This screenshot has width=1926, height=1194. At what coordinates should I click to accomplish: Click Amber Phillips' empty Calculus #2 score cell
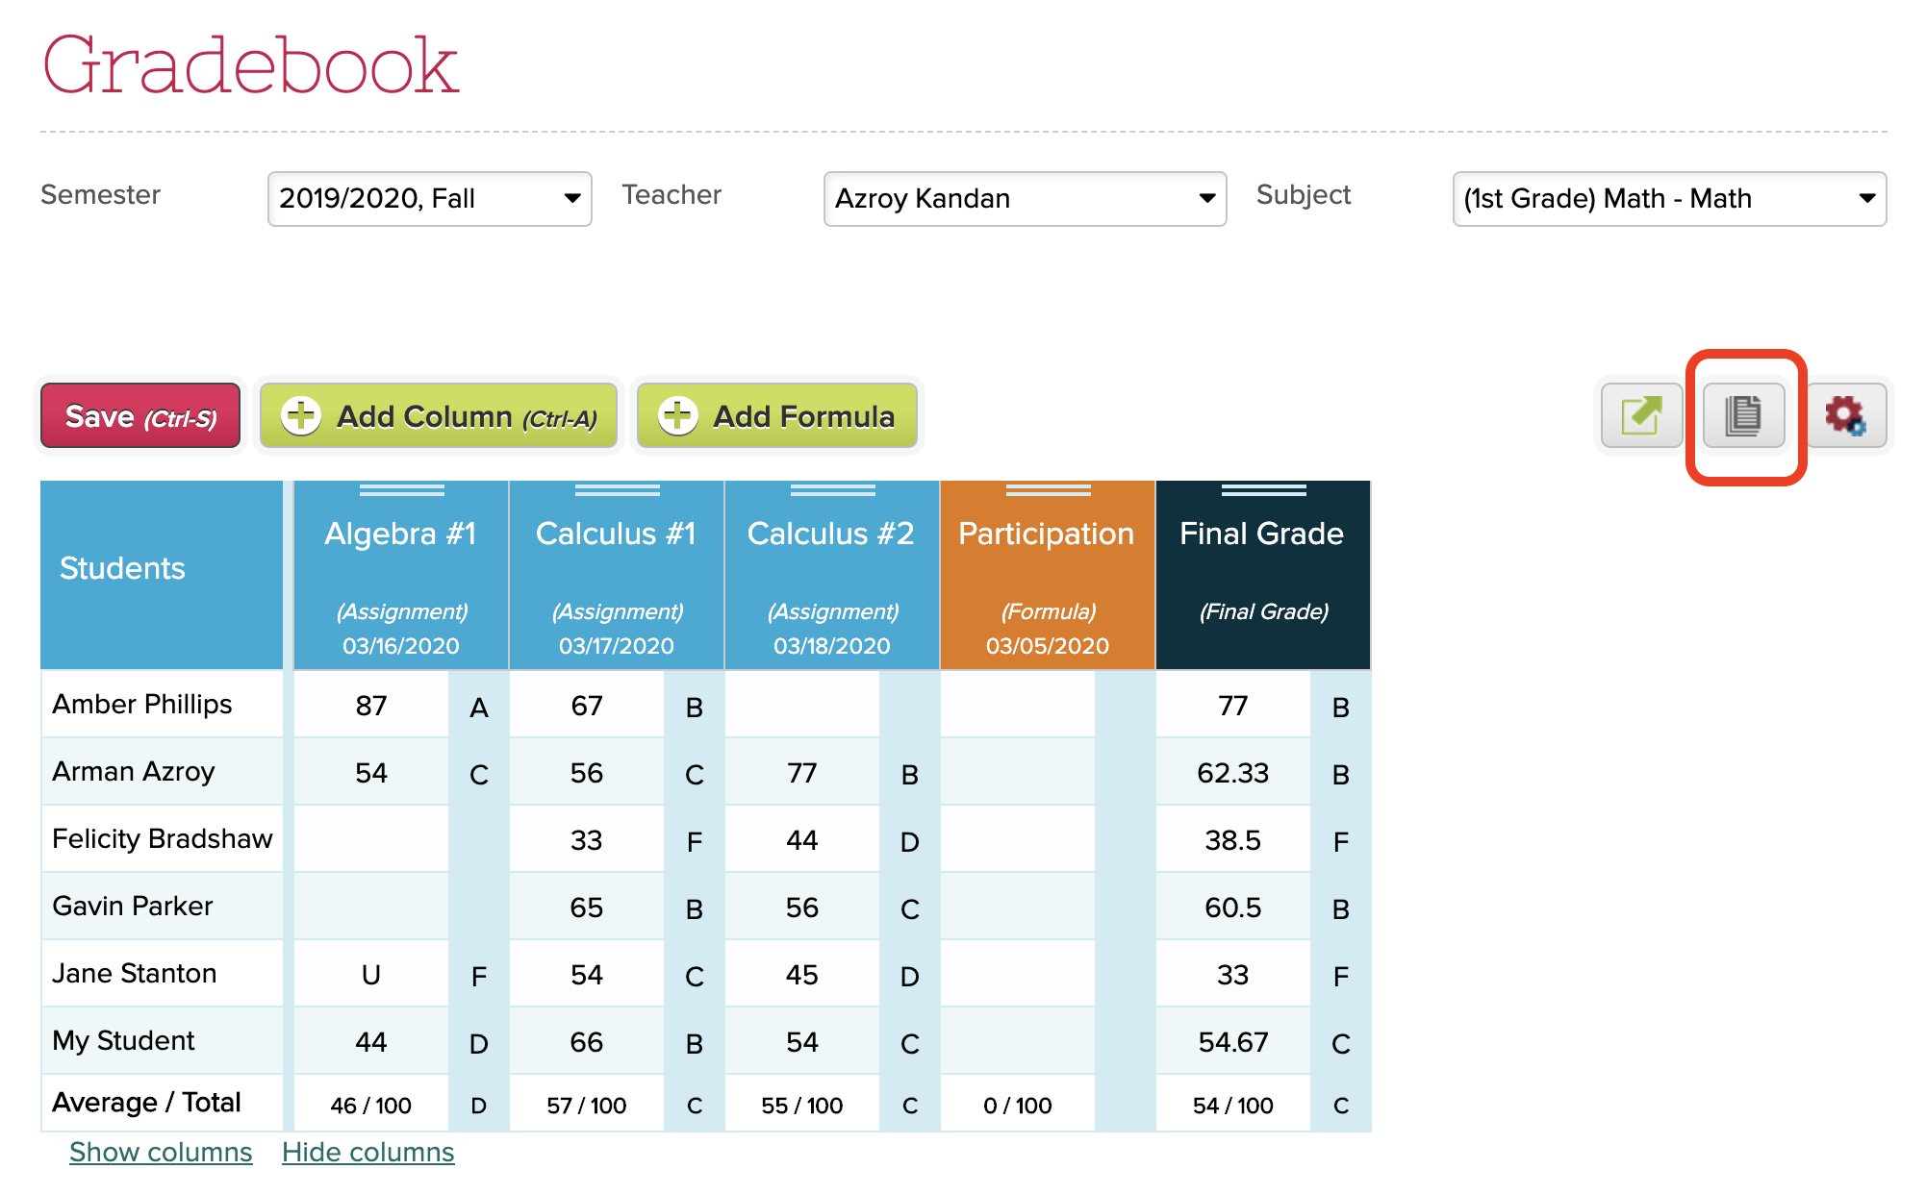click(801, 706)
